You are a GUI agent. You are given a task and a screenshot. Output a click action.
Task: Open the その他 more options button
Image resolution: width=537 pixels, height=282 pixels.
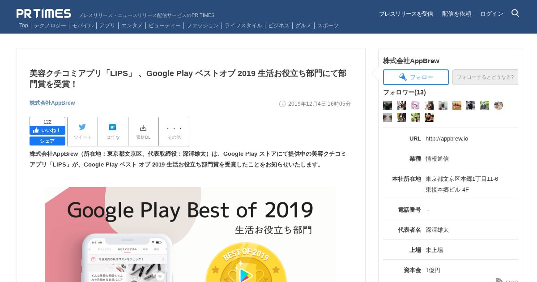coord(174,132)
